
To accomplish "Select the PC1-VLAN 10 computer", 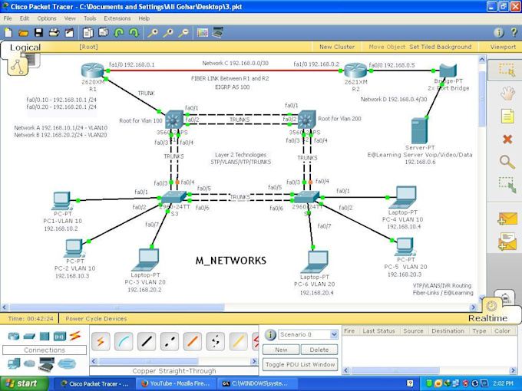I will 61,201.
